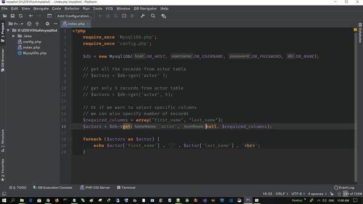Open Search Everywhere magnifier icon
Screen dimensions: 363x204
(x=153, y=16)
